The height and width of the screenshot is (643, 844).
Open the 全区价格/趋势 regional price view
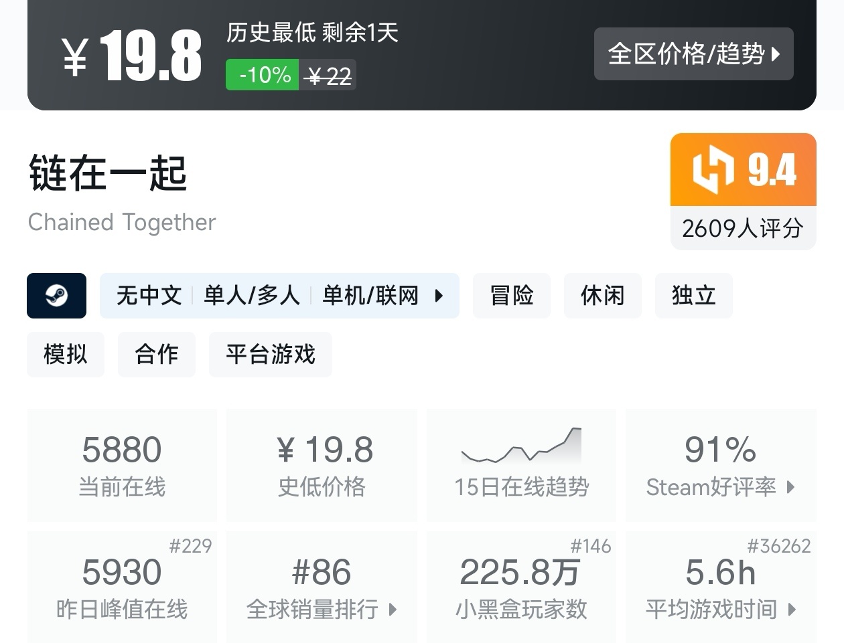(693, 54)
